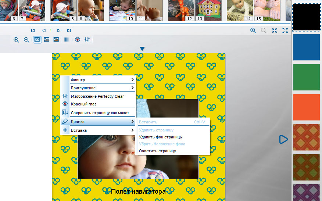
Task: Pick the green background swatch
Action: tap(307, 77)
